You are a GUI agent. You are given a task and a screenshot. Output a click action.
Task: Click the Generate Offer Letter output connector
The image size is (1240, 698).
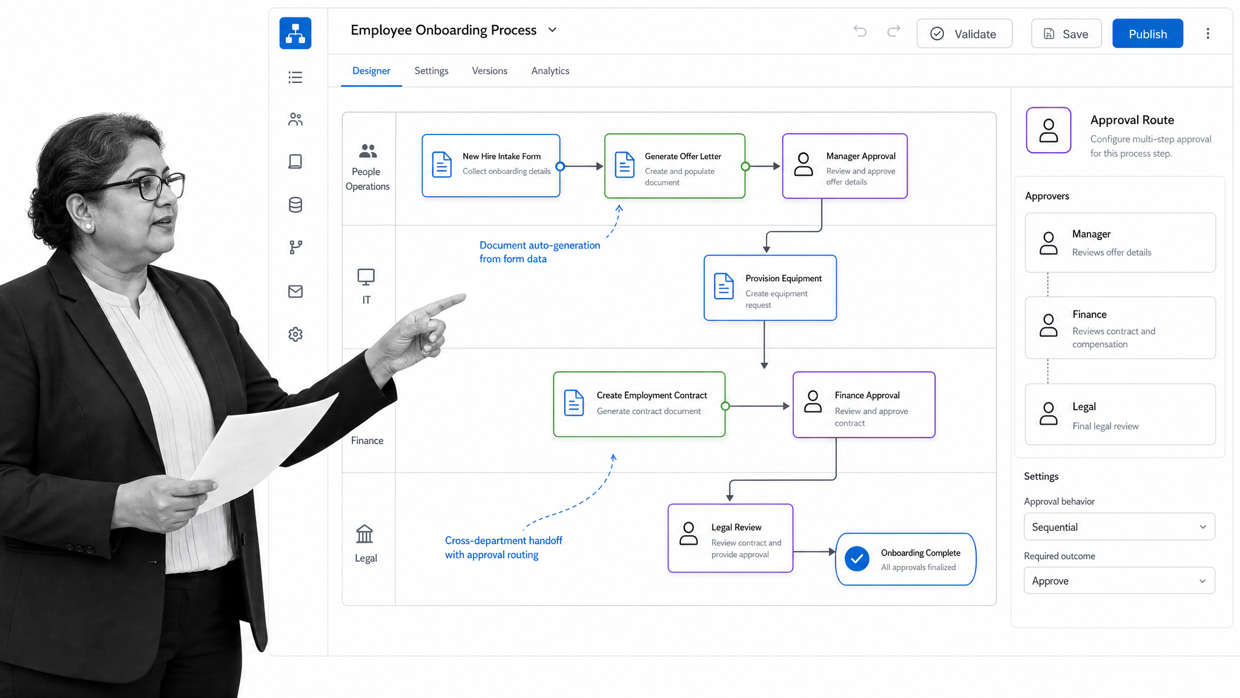(745, 166)
